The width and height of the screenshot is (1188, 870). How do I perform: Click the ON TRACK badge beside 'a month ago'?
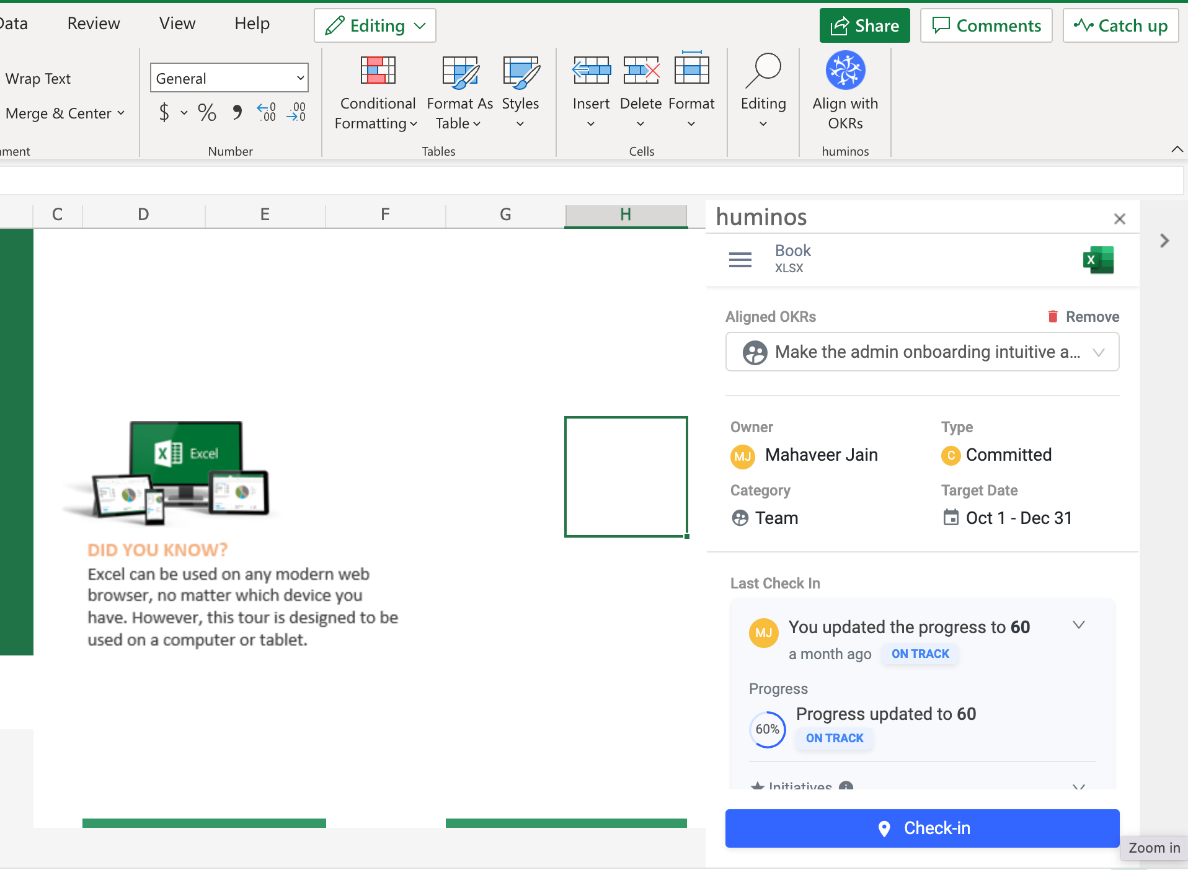pyautogui.click(x=920, y=654)
